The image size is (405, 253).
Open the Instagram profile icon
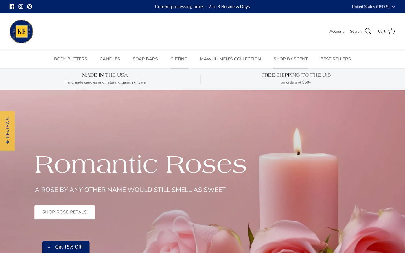tap(21, 6)
